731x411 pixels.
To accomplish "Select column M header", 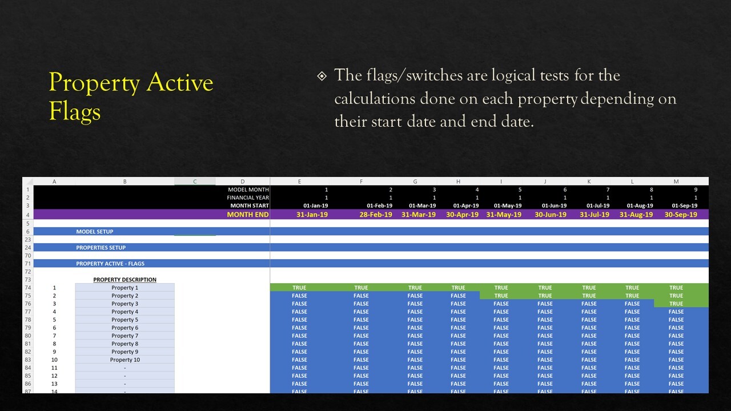I will point(676,182).
